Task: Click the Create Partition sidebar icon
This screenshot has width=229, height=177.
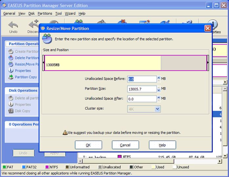Action: pyautogui.click(x=11, y=52)
